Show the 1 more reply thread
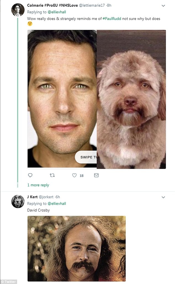Viewport: 175px width, 284px height. click(38, 185)
